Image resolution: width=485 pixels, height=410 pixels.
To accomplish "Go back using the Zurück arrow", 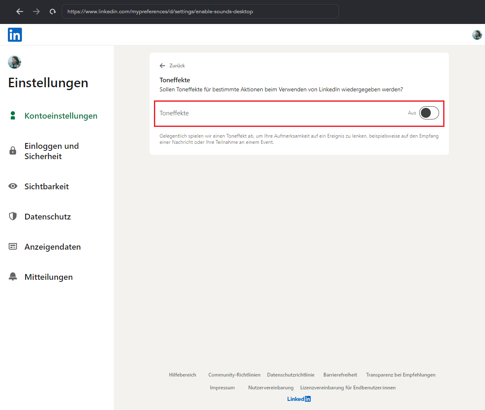I will 163,66.
